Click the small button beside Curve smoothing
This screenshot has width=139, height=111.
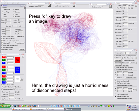click(x=136, y=52)
